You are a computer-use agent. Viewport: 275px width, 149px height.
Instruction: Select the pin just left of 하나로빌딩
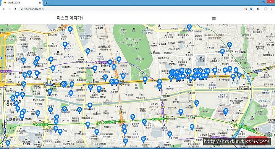[53, 68]
